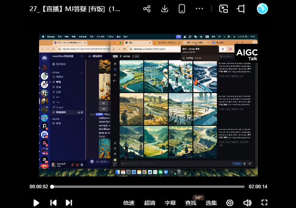The width and height of the screenshot is (296, 208).
Task: Click the mini-window picture-in-picture icon
Action: click(224, 9)
